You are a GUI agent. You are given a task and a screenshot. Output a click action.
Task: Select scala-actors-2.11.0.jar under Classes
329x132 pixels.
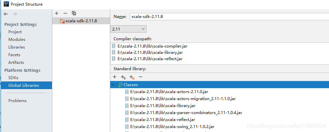(x=169, y=91)
